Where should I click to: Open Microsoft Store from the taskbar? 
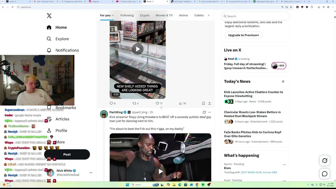186,185
